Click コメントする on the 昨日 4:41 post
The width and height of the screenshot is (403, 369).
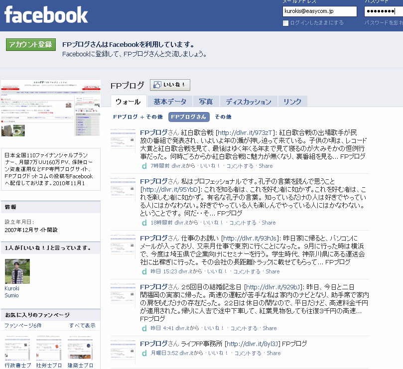pos(244,328)
